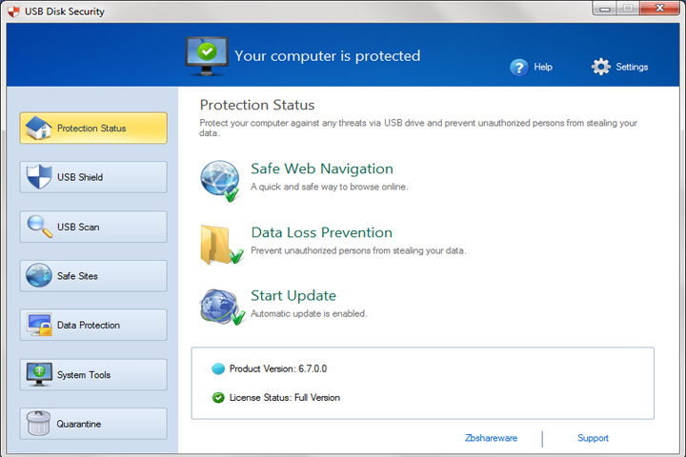
Task: Click the Safe Web Navigation globe icon
Action: point(220,181)
